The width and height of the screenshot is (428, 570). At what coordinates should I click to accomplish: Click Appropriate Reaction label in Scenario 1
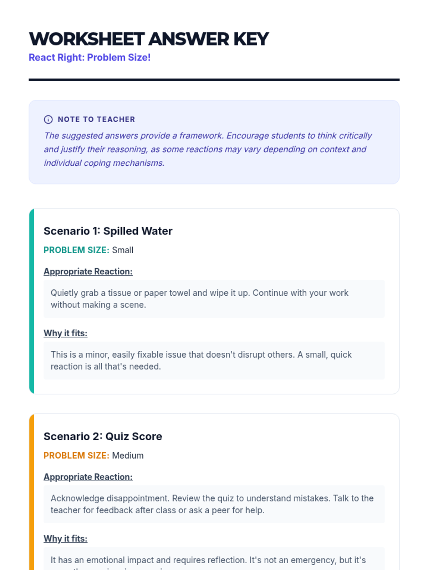pyautogui.click(x=88, y=271)
